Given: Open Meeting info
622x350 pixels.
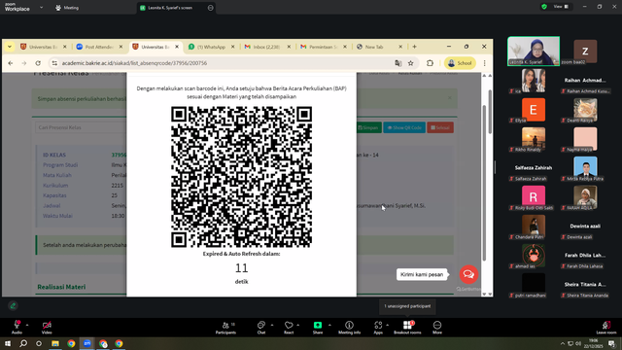Looking at the screenshot, I should point(350,328).
